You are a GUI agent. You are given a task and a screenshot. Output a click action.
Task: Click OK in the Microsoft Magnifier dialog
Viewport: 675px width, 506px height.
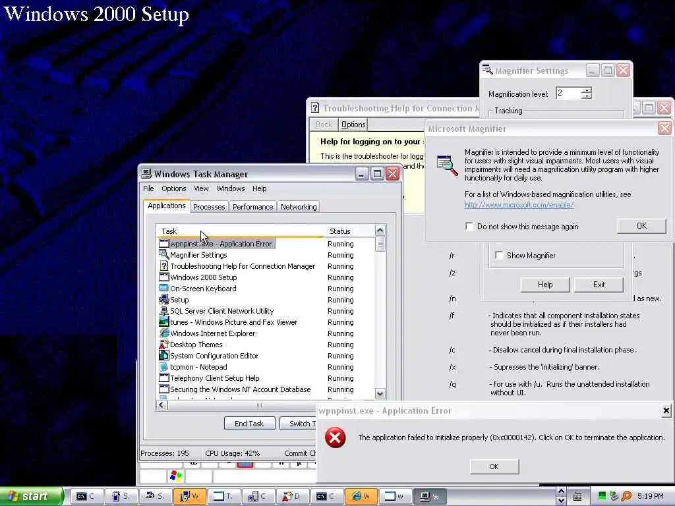click(641, 226)
